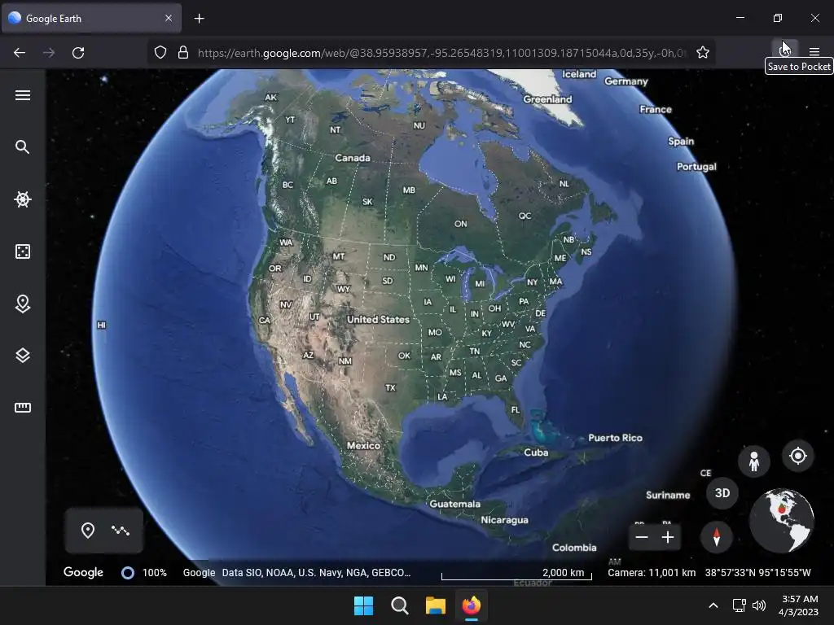The image size is (834, 625).
Task: Open the clock showing 3:57 AM
Action: tap(799, 605)
